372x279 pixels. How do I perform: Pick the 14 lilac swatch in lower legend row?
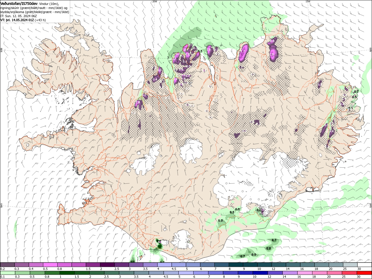(290, 273)
